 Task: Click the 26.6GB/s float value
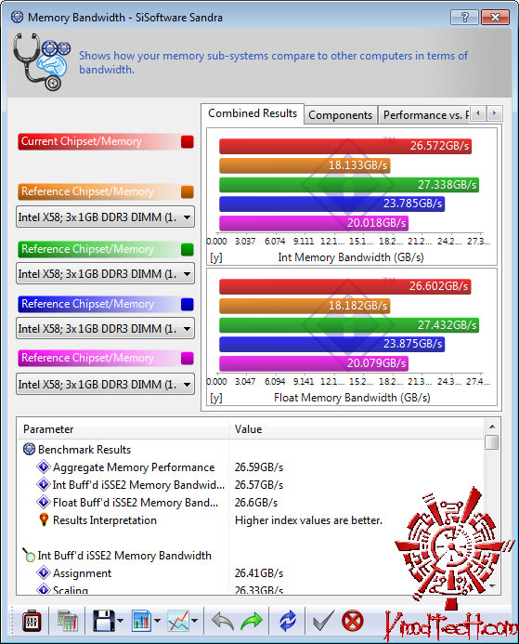click(x=256, y=503)
